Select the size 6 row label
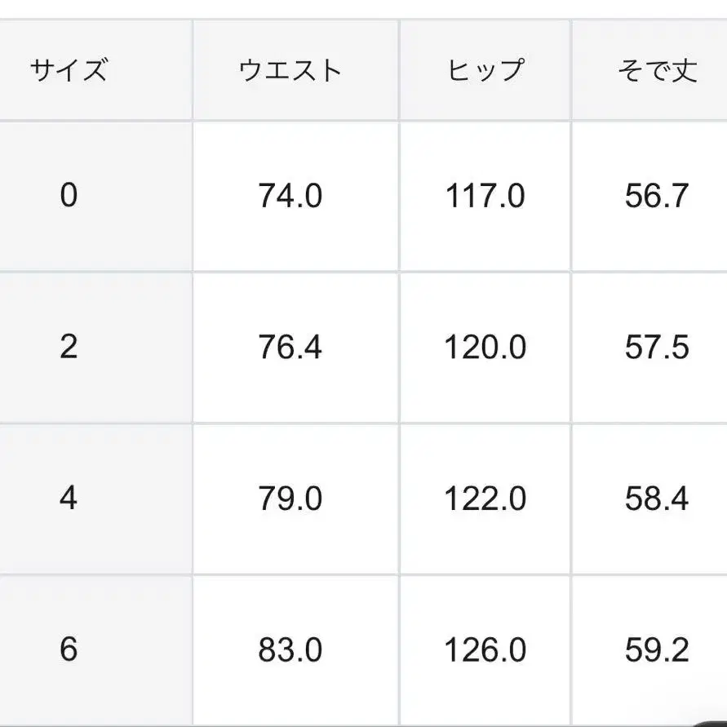This screenshot has width=727, height=727. pos(69,650)
